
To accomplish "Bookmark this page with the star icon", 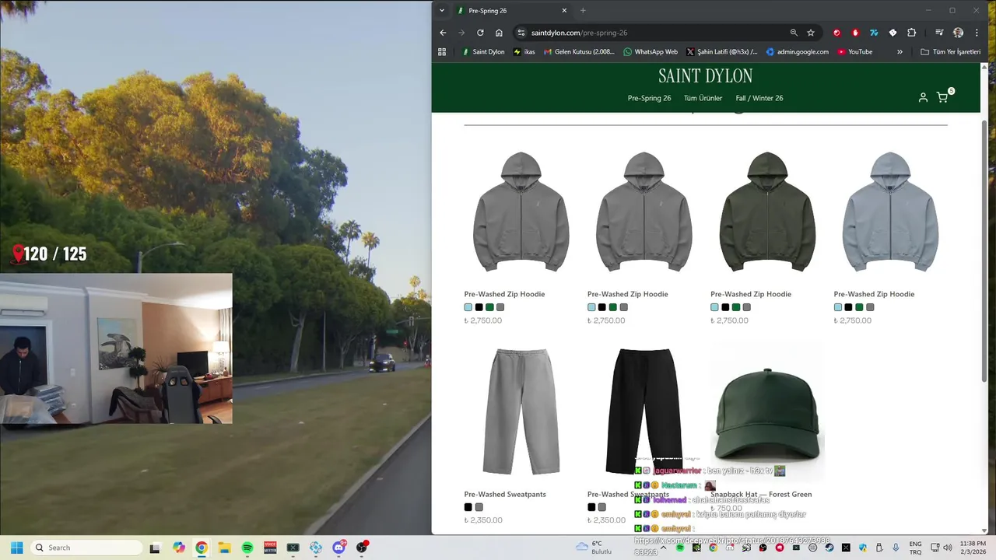I will (811, 33).
